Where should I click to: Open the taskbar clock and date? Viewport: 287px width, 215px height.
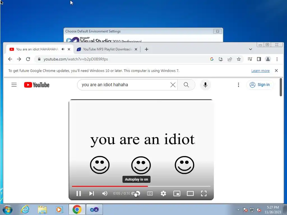[x=273, y=210]
